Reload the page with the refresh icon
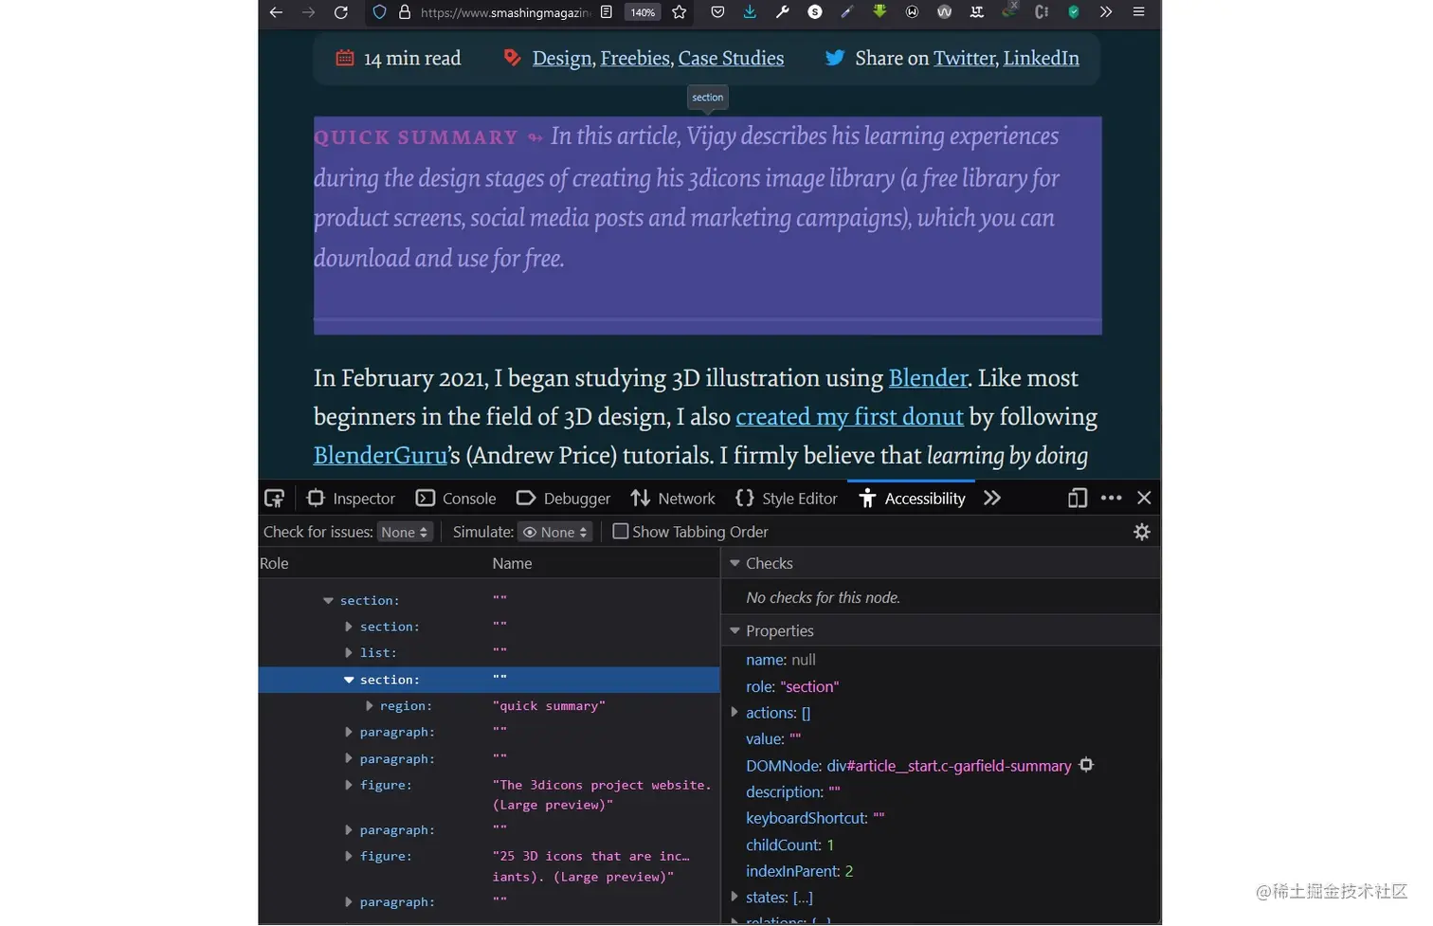 [341, 12]
